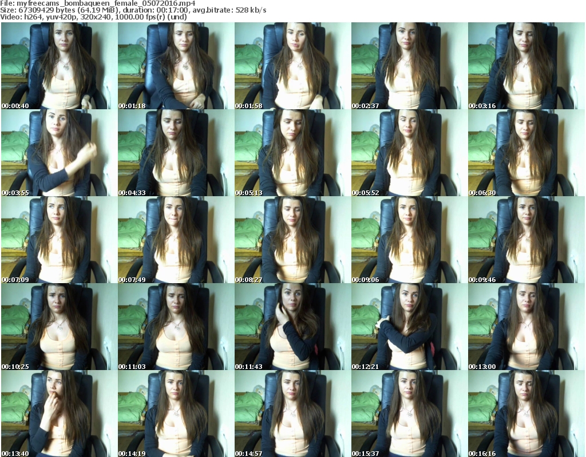586x457 pixels.
Task: Pick the preview frame marked 00:08:27
Action: click(x=292, y=240)
